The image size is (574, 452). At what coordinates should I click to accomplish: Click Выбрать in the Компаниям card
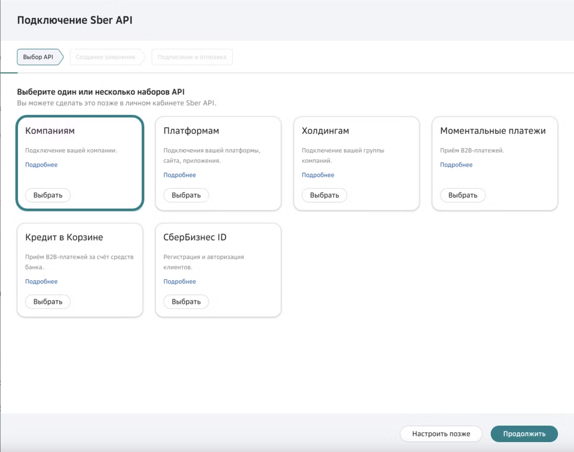click(48, 195)
